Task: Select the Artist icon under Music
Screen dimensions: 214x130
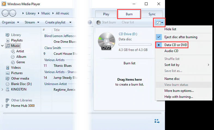Action: pyautogui.click(x=13, y=51)
